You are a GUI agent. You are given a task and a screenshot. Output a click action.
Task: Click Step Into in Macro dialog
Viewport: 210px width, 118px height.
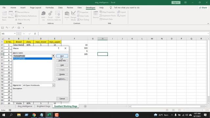click(x=62, y=61)
